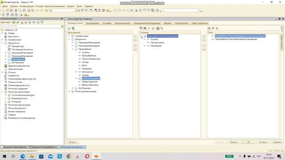
Task: Click the green second icon above the База данных list
Action: (73, 28)
